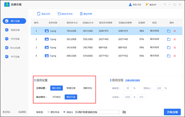Click the 迅捷压缩 app logo
Viewport: 185px width, 117px height.
click(x=7, y=4)
